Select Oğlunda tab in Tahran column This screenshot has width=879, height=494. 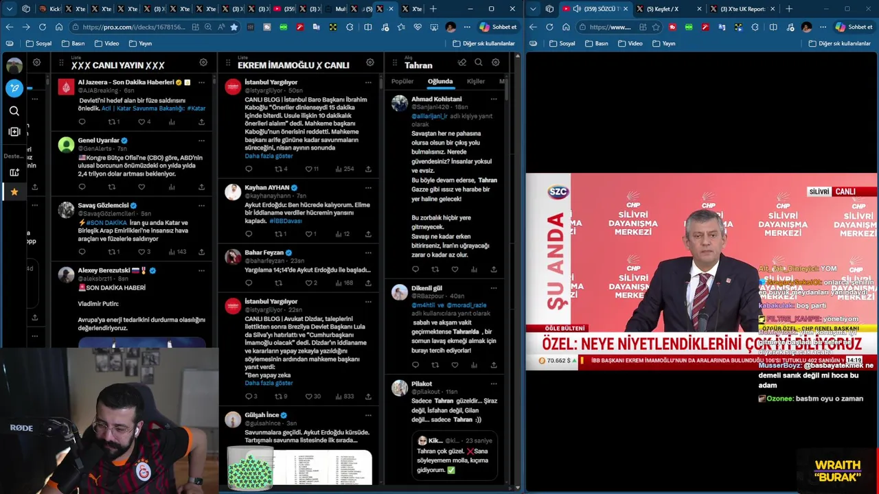click(x=440, y=81)
